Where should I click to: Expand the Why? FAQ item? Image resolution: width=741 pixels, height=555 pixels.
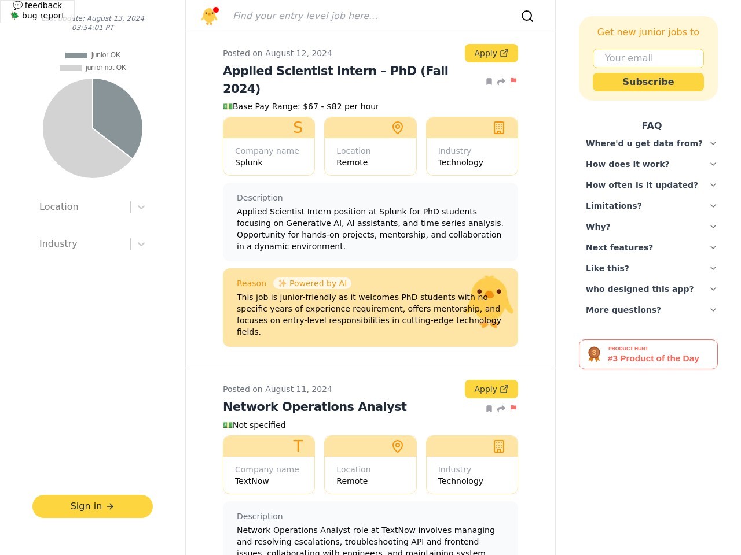(x=651, y=227)
